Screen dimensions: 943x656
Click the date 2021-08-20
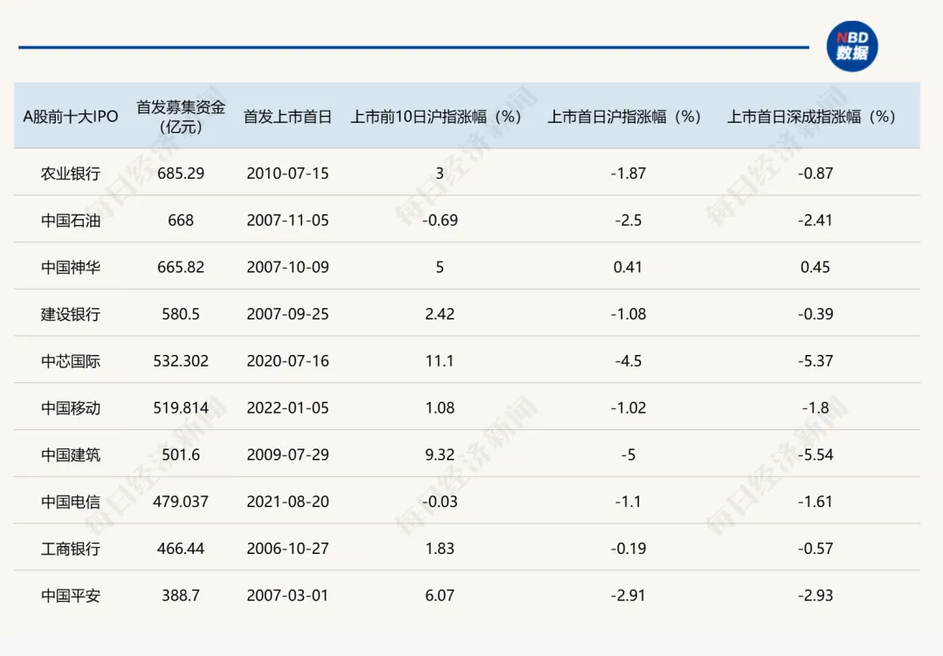coord(287,502)
